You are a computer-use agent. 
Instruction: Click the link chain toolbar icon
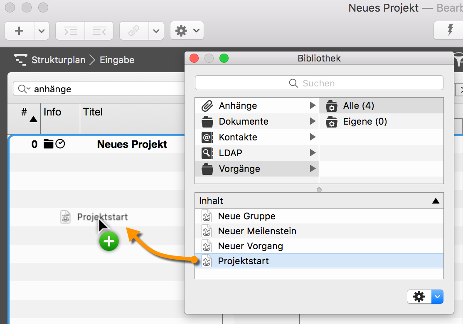pos(134,31)
